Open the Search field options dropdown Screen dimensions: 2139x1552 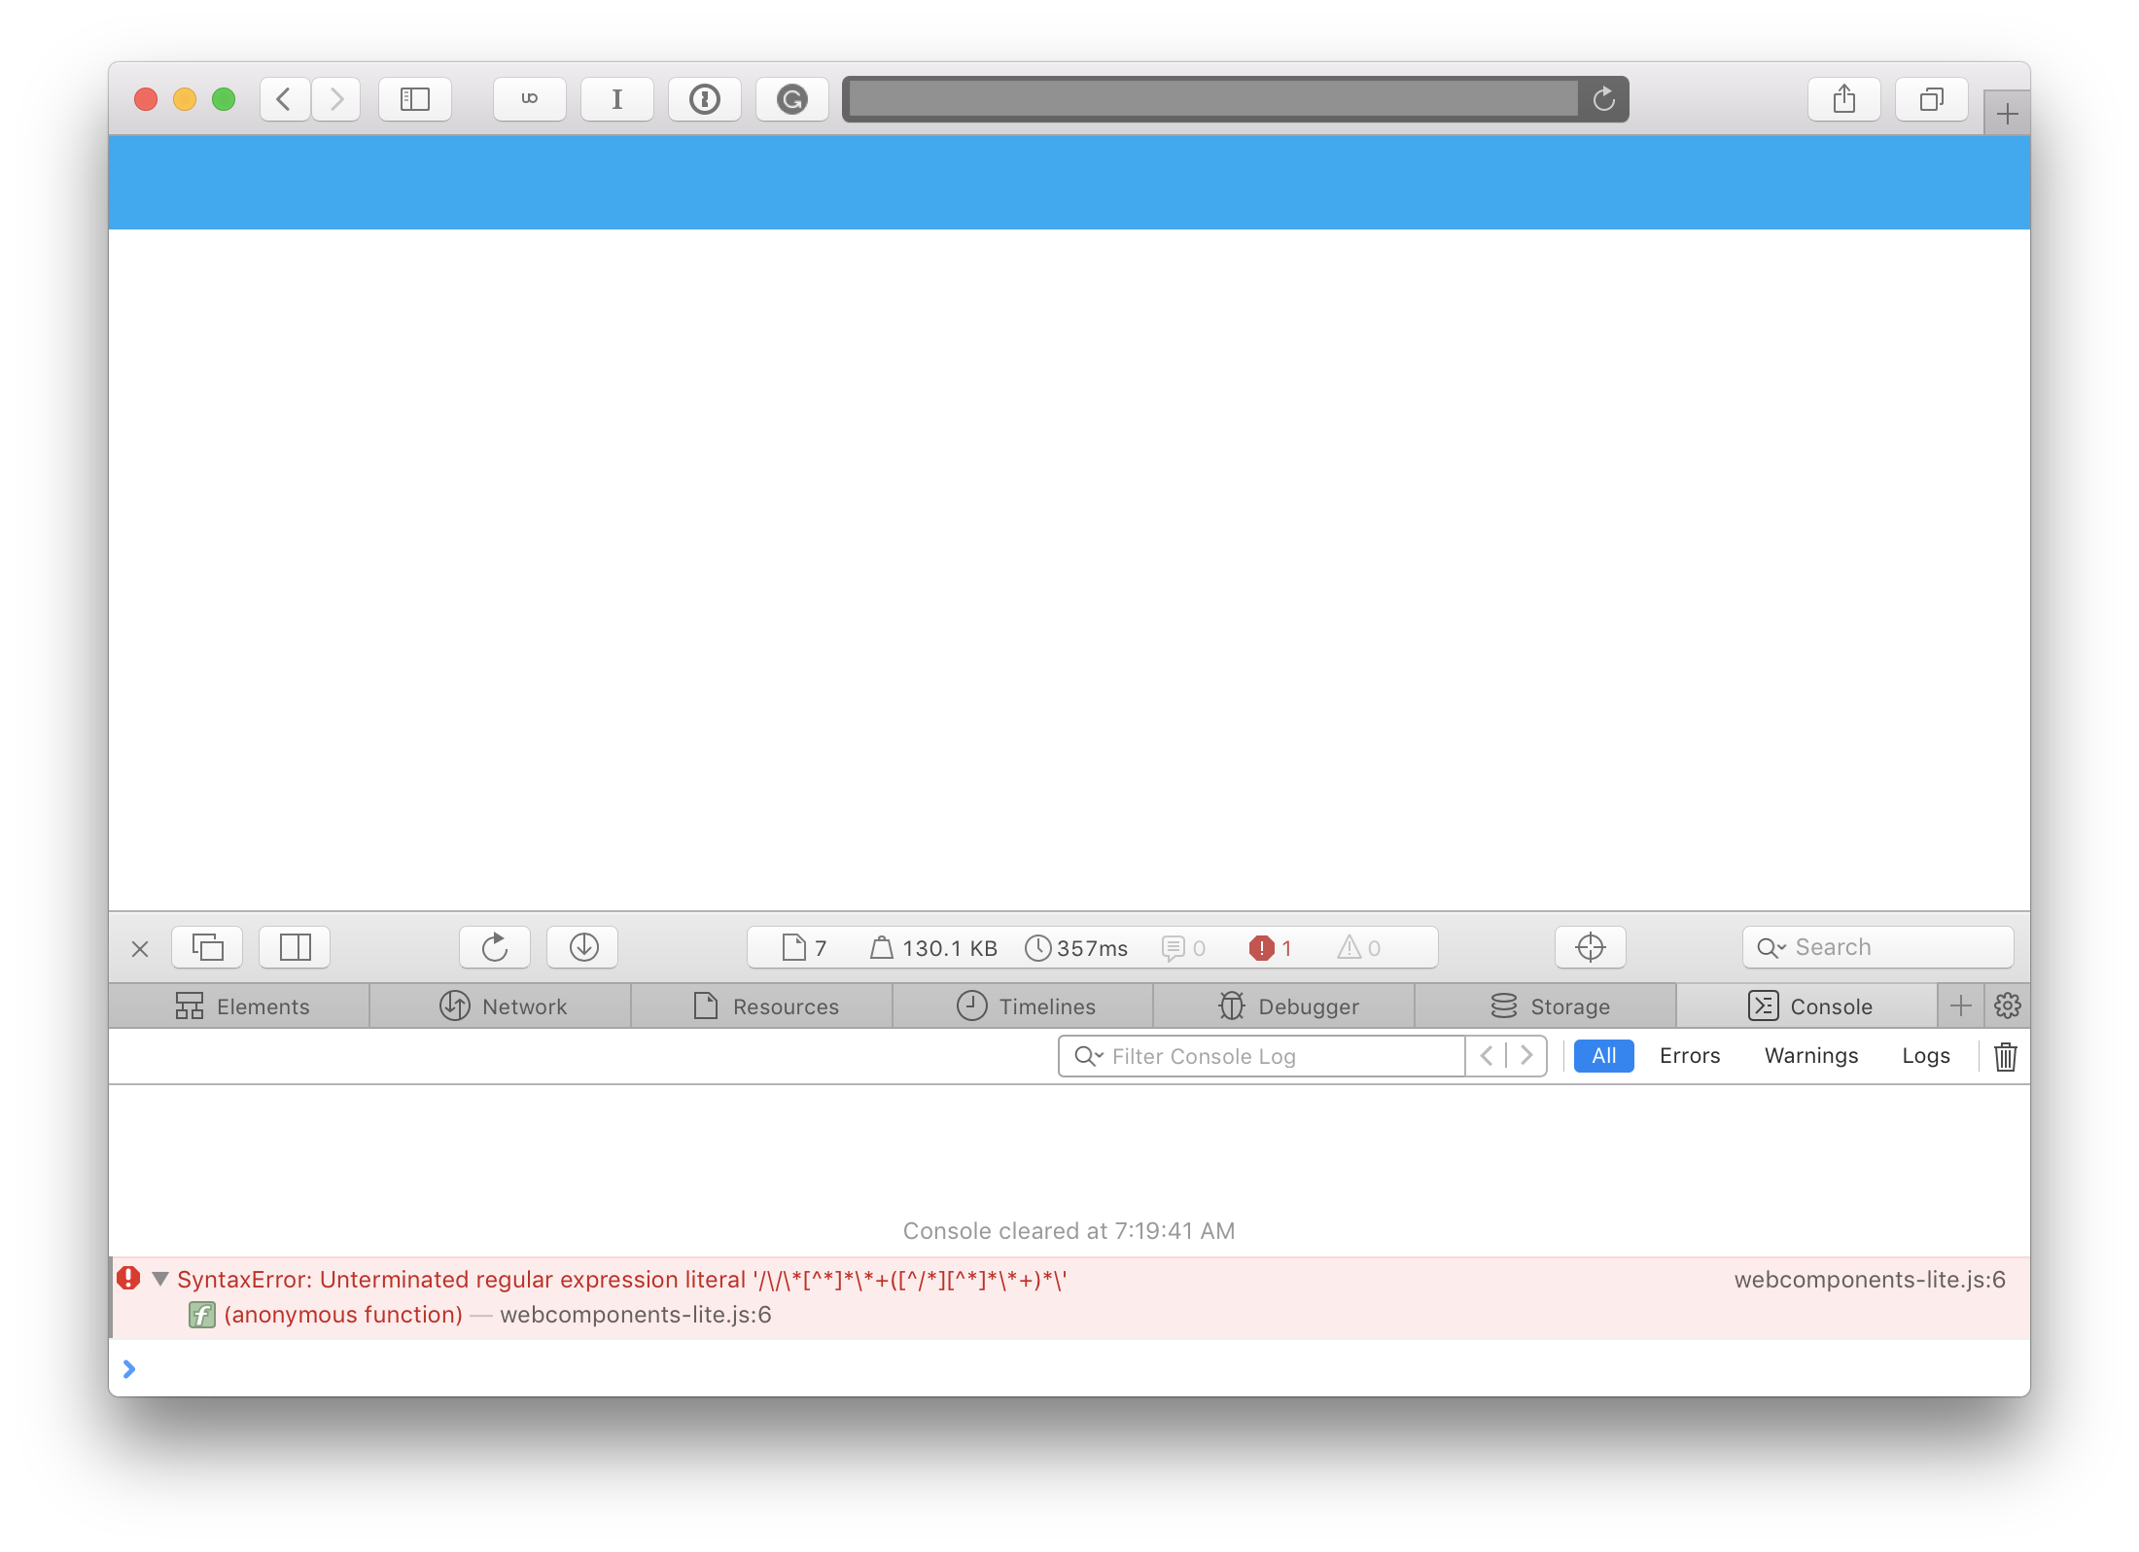tap(1772, 947)
